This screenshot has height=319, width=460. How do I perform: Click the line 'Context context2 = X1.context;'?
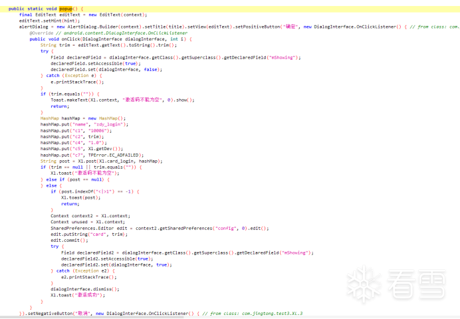[90, 216]
